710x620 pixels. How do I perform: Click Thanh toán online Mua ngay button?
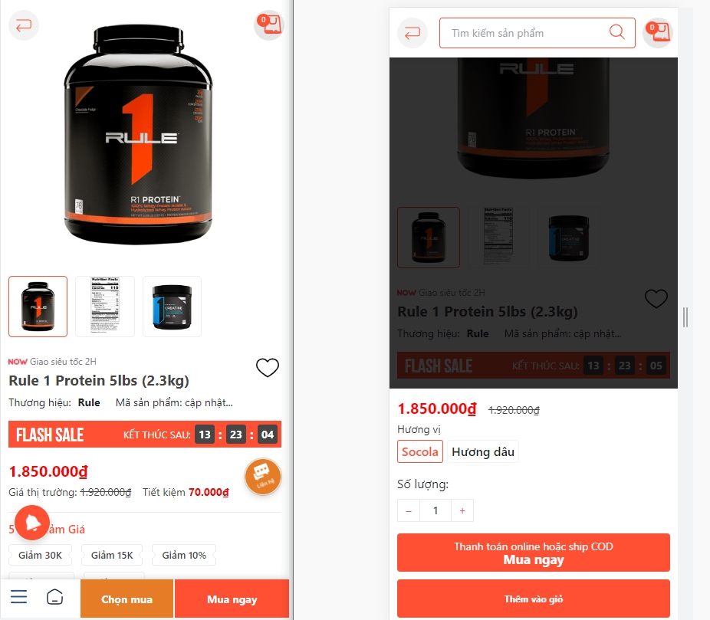[x=534, y=553]
